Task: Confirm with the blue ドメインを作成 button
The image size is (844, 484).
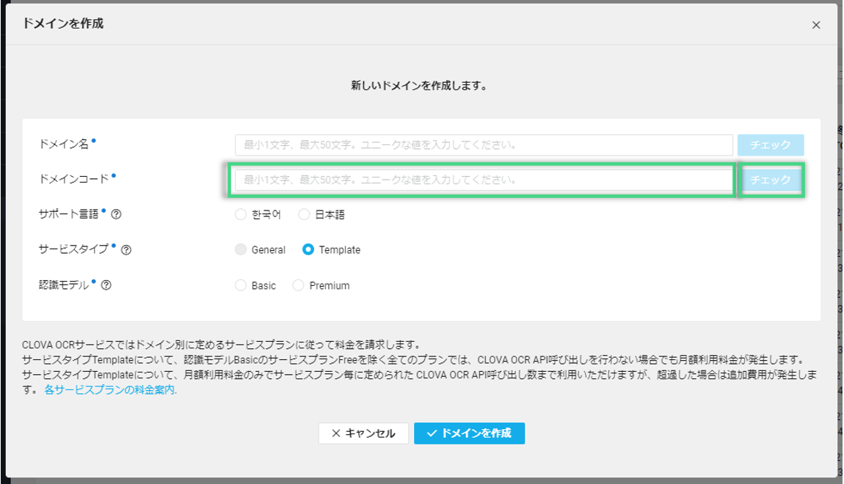Action: (x=469, y=433)
